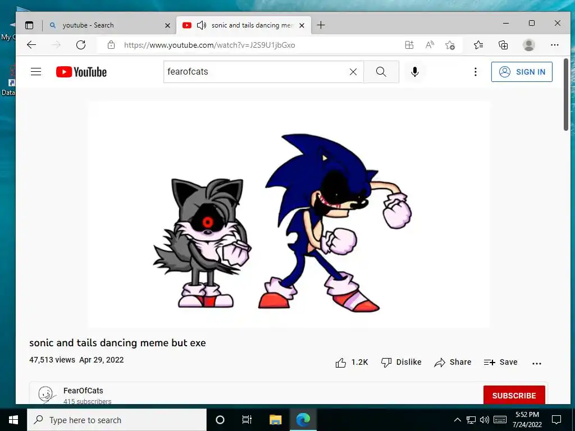Show hidden system tray icons
The width and height of the screenshot is (575, 431).
[457, 420]
